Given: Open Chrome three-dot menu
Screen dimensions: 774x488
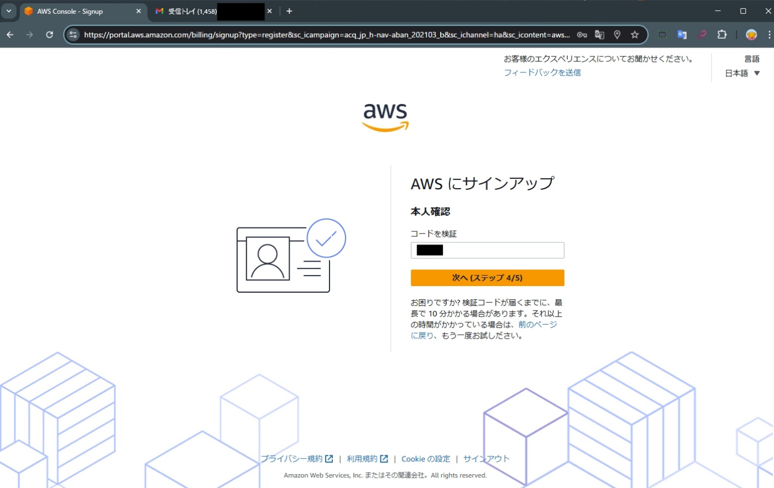Looking at the screenshot, I should click(769, 34).
